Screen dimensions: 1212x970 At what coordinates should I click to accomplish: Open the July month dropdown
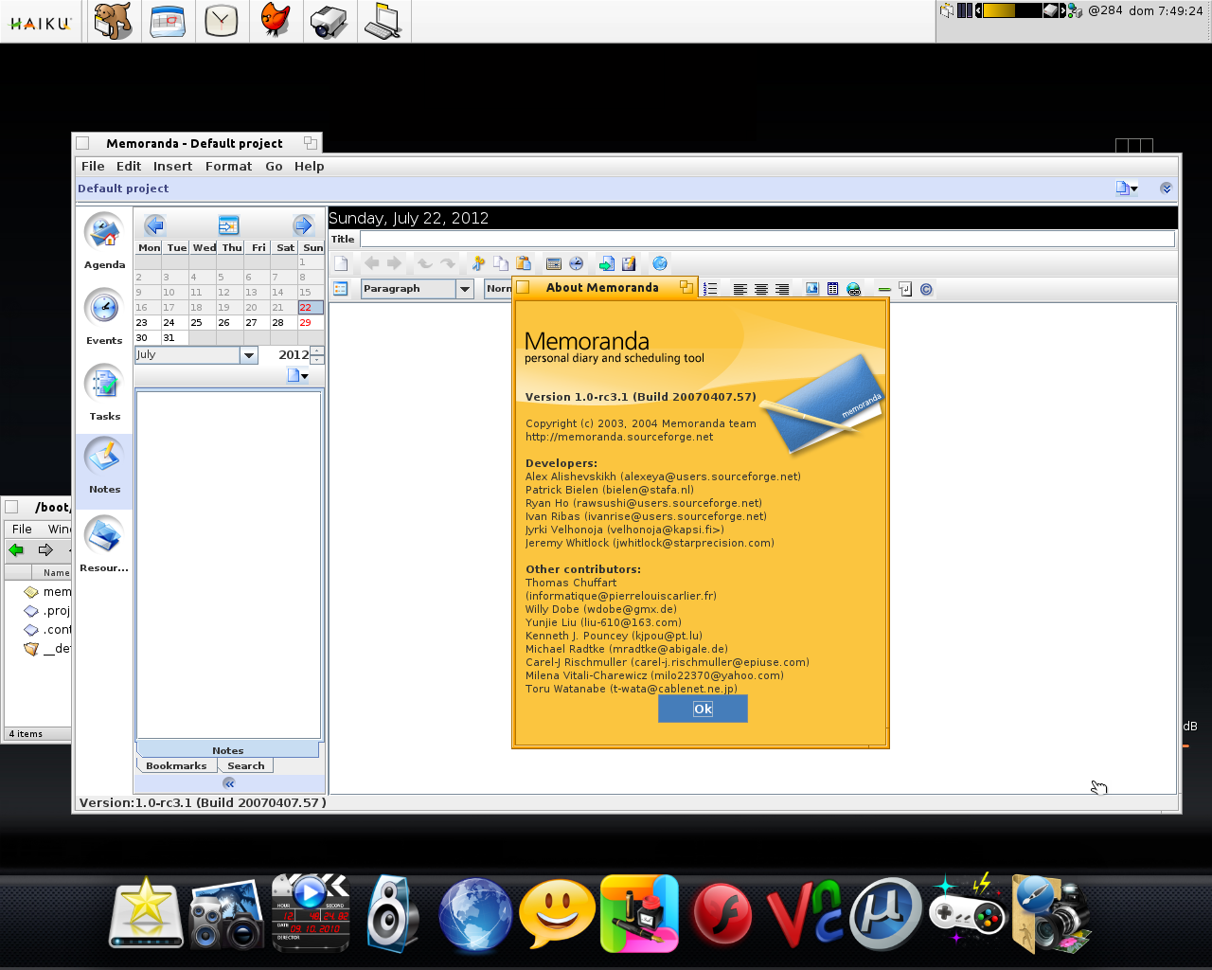[249, 355]
